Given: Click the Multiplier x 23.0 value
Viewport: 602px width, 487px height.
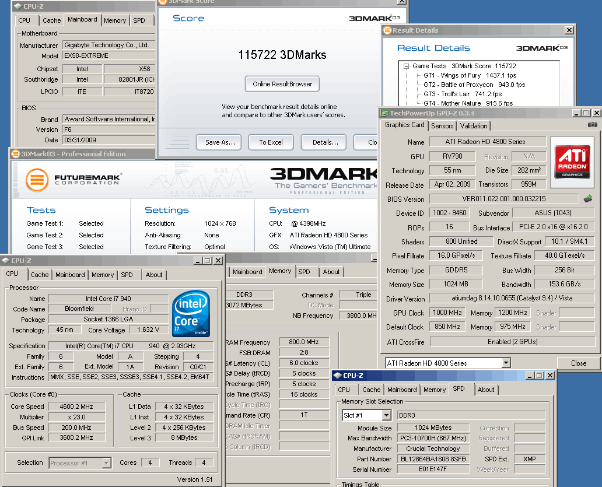Looking at the screenshot, I should (x=76, y=417).
